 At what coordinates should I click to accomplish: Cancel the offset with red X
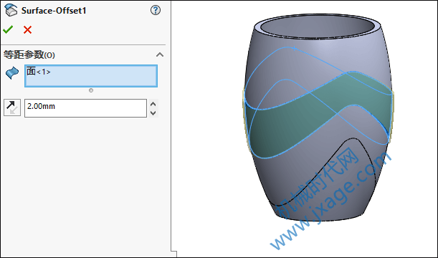tap(27, 29)
